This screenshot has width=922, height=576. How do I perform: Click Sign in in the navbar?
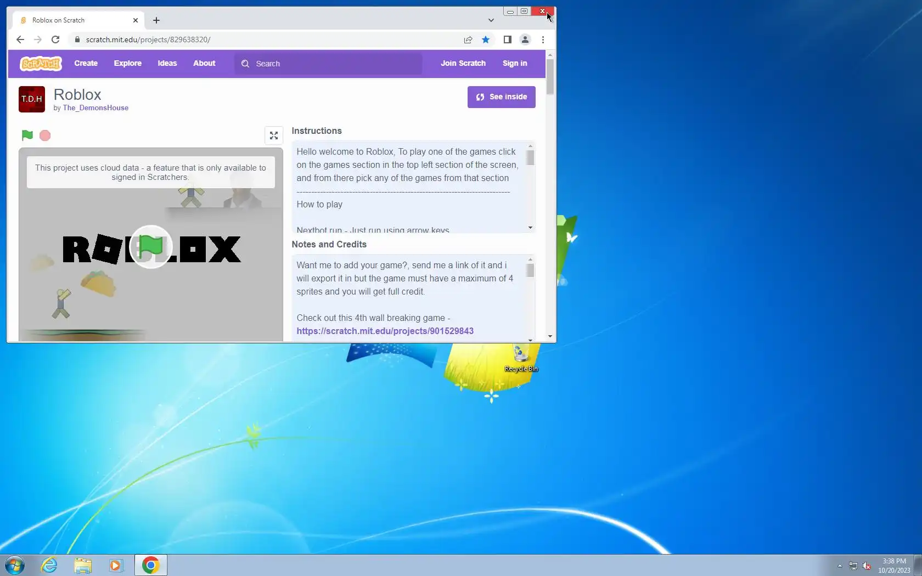(x=515, y=64)
